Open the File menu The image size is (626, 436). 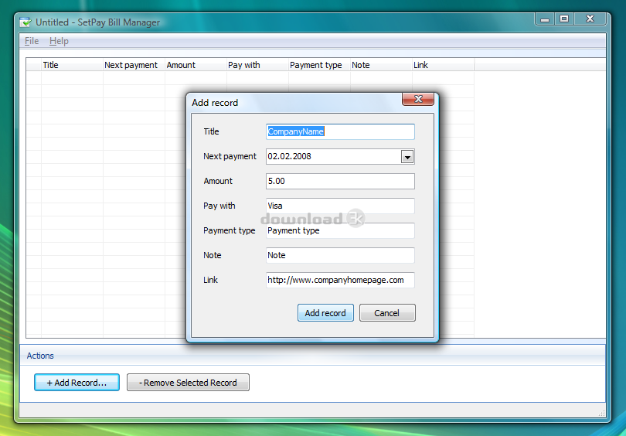pyautogui.click(x=32, y=41)
